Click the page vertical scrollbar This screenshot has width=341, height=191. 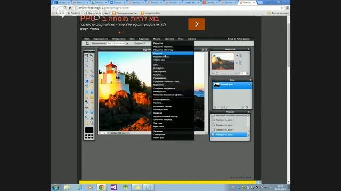click(x=289, y=100)
